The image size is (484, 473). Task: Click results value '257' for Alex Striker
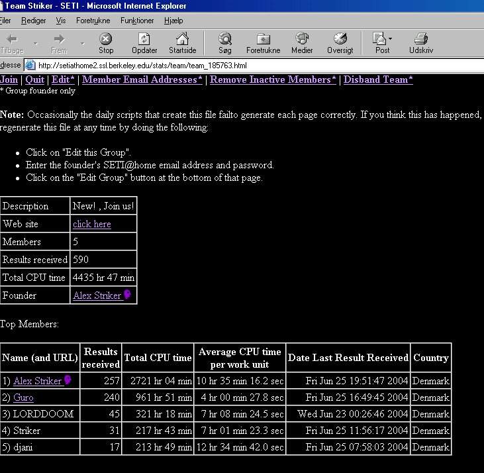click(x=112, y=381)
